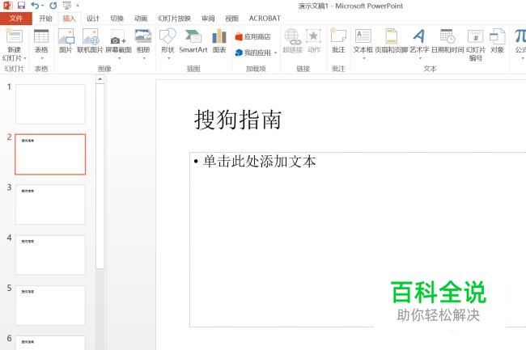The image size is (526, 350).
Task: Insert 艺术字 (WordArt)
Action: 419,40
